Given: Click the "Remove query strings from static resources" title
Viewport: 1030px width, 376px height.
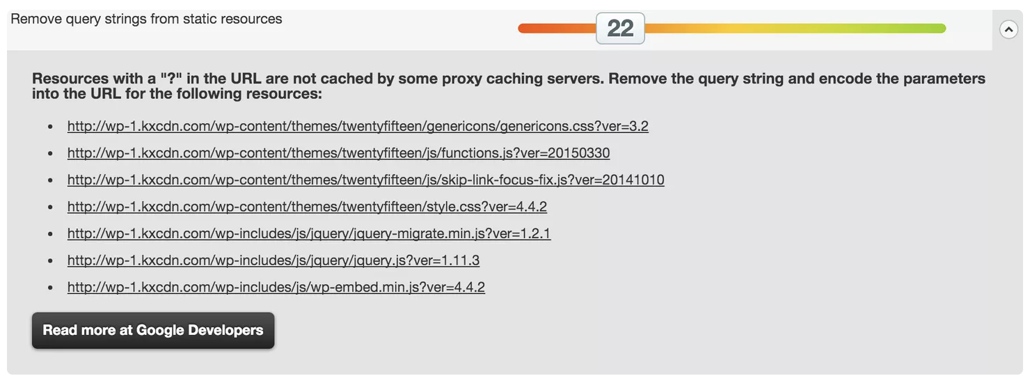Looking at the screenshot, I should [x=146, y=19].
